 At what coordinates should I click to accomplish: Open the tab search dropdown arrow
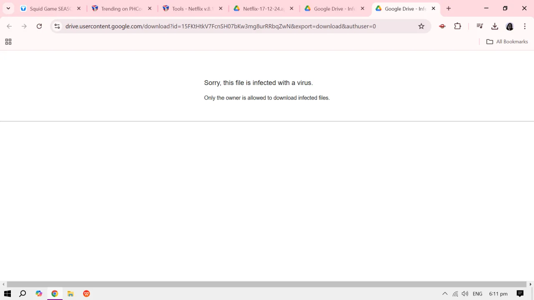tap(8, 8)
